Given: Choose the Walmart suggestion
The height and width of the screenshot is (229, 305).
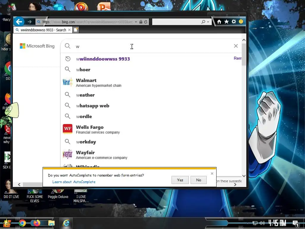Looking at the screenshot, I should tap(99, 83).
